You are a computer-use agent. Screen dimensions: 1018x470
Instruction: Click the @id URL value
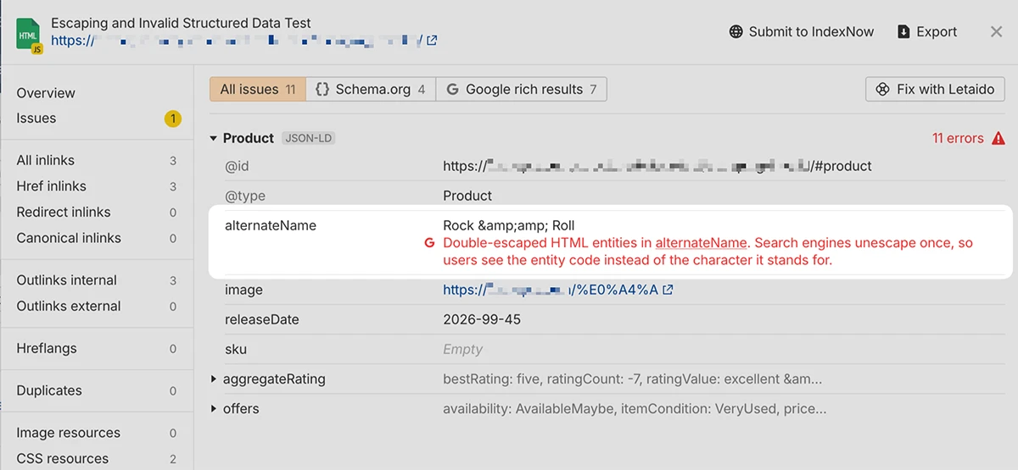pyautogui.click(x=657, y=166)
